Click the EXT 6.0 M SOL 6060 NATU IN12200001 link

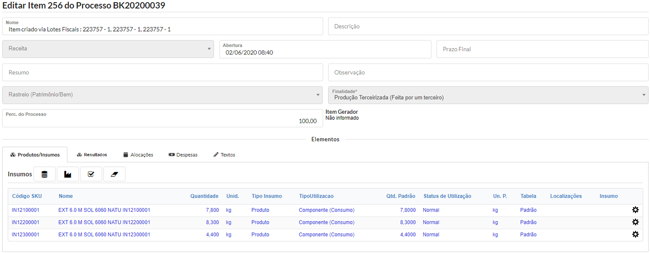(104, 223)
